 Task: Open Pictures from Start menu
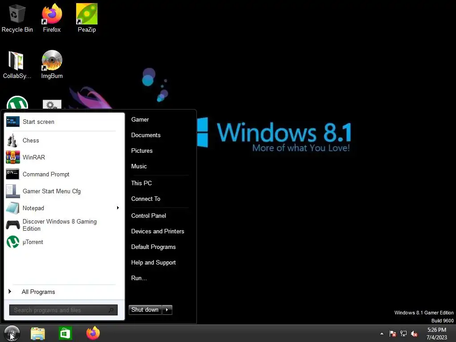point(142,151)
